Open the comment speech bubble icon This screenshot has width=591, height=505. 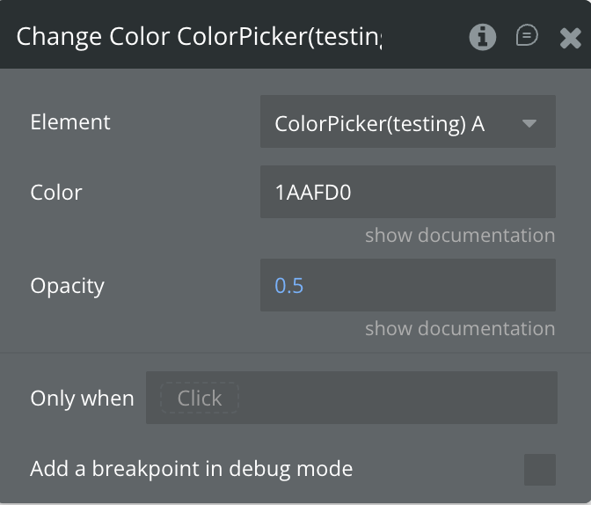[x=527, y=36]
